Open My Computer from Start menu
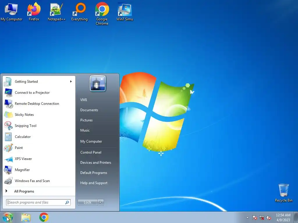This screenshot has height=223, width=298. (91, 141)
